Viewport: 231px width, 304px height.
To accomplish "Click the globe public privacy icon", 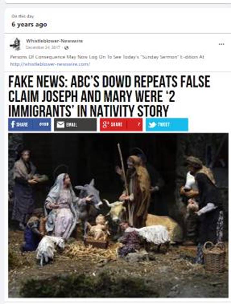I will click(67, 48).
